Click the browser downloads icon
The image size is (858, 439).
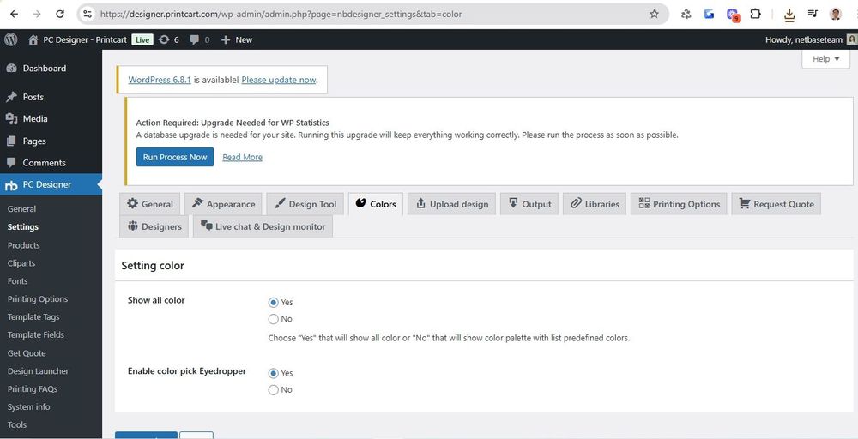[789, 15]
